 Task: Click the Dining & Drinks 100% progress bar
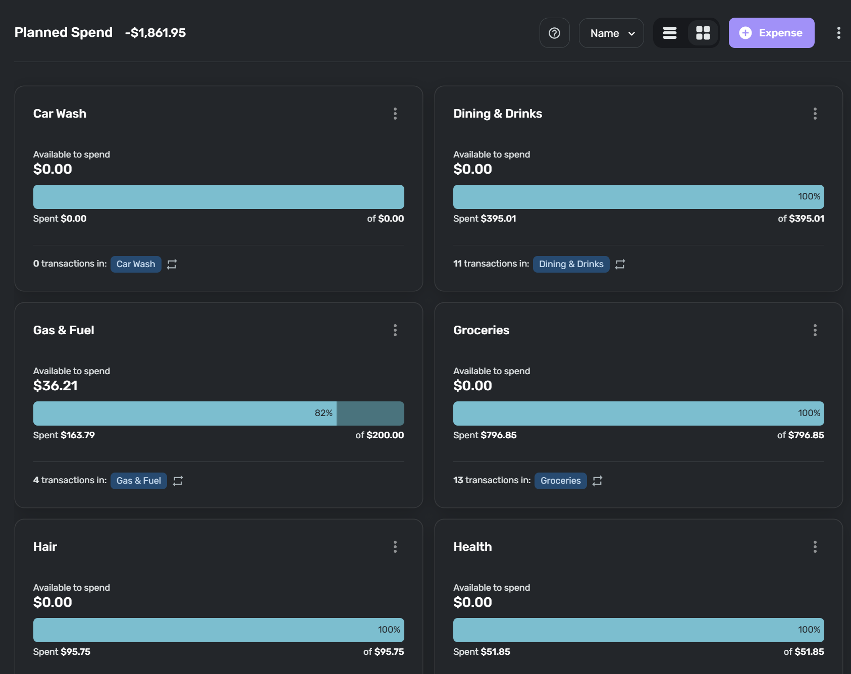coord(639,197)
